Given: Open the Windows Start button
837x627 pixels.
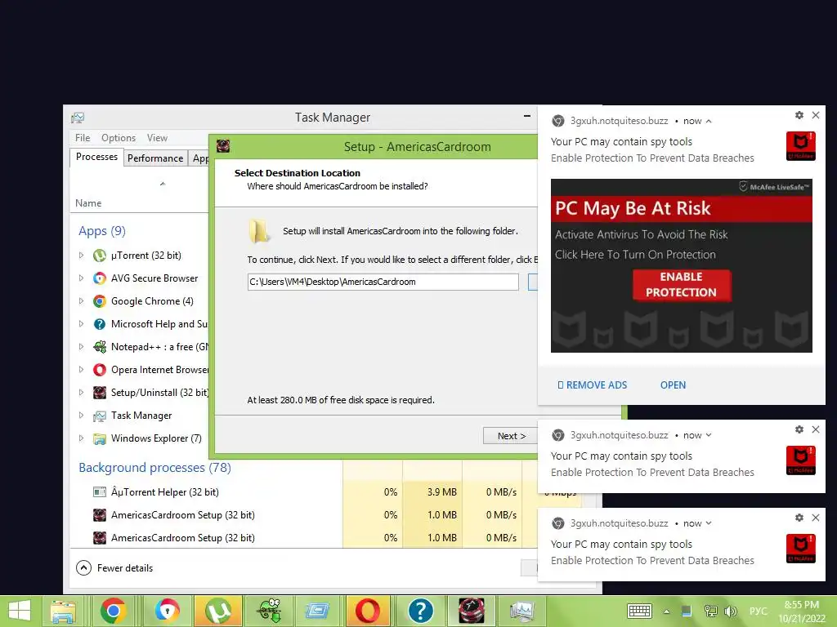Looking at the screenshot, I should (x=20, y=611).
